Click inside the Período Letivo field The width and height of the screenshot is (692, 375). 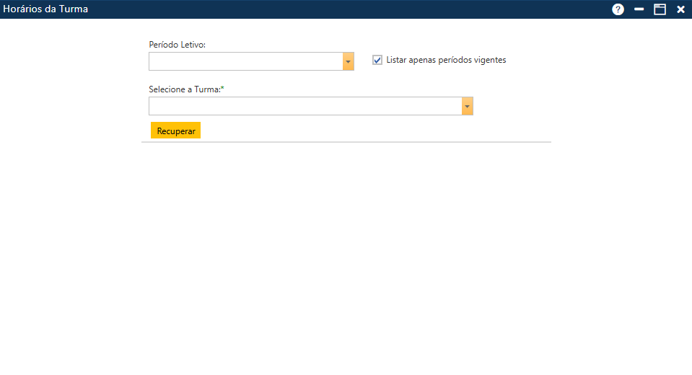click(x=245, y=61)
